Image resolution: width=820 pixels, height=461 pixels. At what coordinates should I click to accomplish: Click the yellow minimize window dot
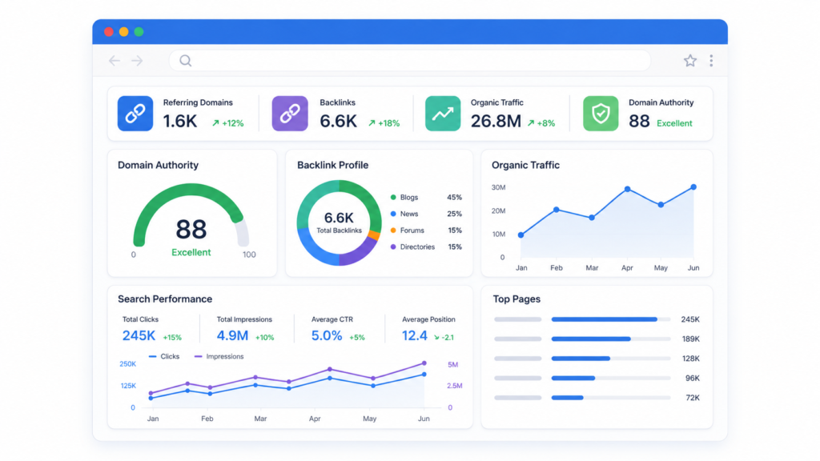(x=124, y=32)
